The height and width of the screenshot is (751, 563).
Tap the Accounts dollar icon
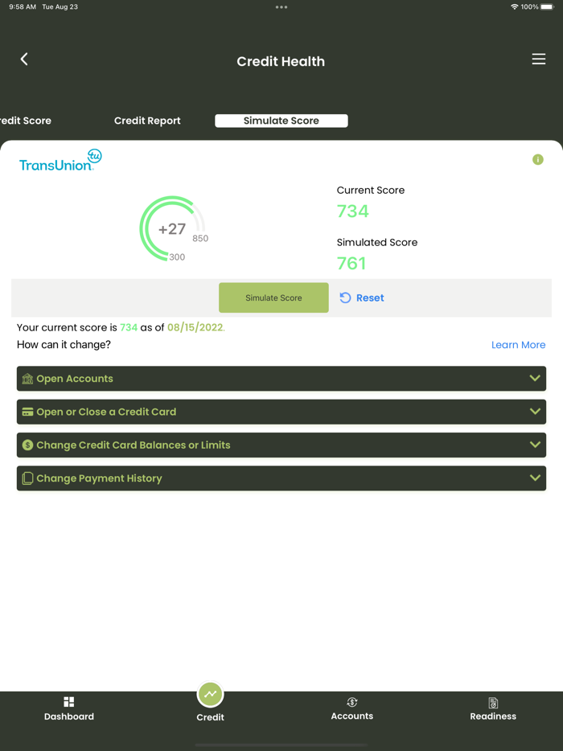[x=351, y=702]
